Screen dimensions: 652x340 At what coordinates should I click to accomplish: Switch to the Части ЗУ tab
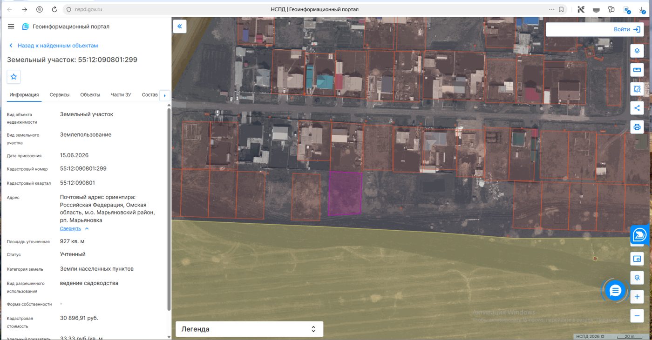tap(121, 95)
